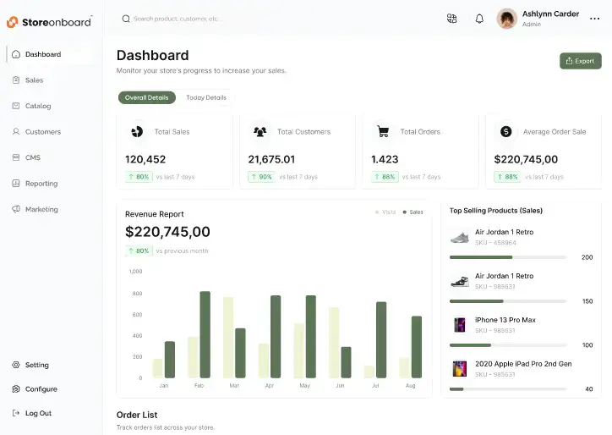Click the notification bell icon
Image resolution: width=612 pixels, height=435 pixels.
pyautogui.click(x=479, y=19)
